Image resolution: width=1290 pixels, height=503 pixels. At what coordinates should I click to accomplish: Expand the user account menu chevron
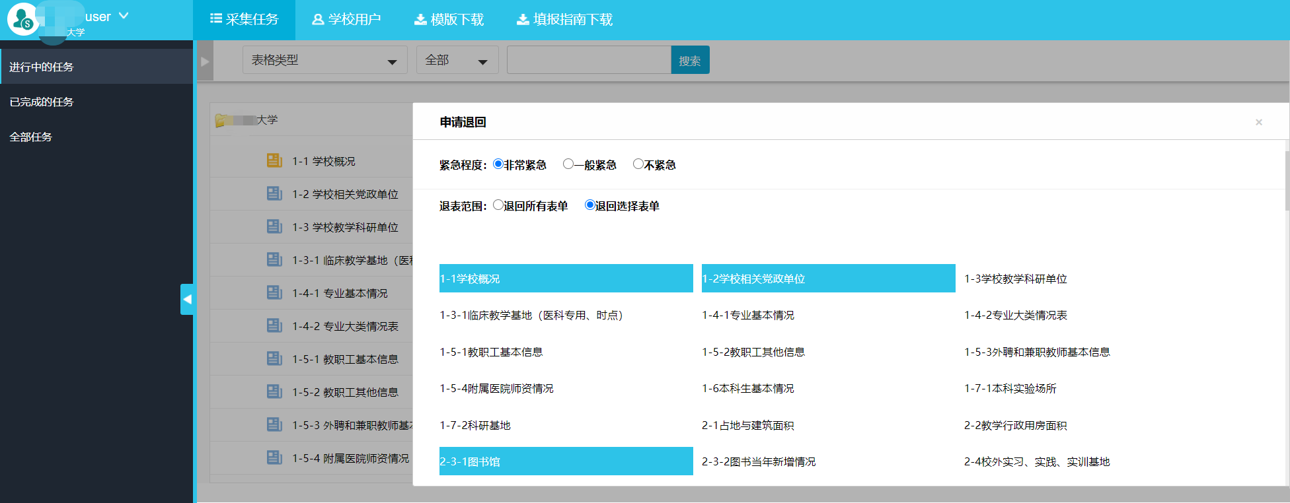[x=124, y=16]
